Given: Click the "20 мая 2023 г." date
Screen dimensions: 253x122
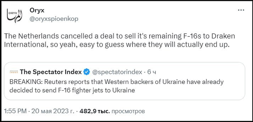Looking at the screenshot, I should tap(53, 111).
